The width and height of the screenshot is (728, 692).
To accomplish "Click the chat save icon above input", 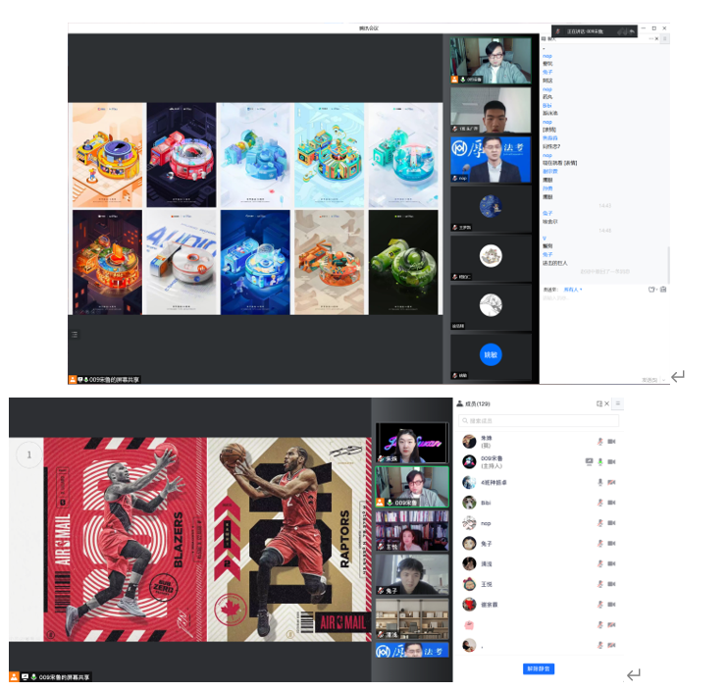I will 663,290.
